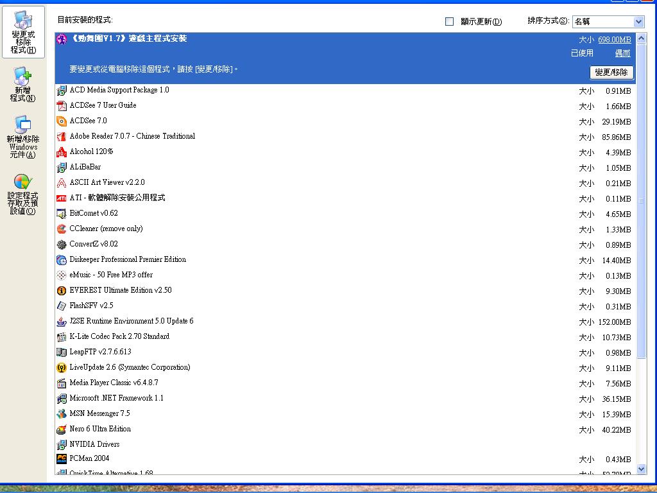Select the MSN Messenger 7.5 icon
Viewport: 657px width, 493px height.
point(62,414)
